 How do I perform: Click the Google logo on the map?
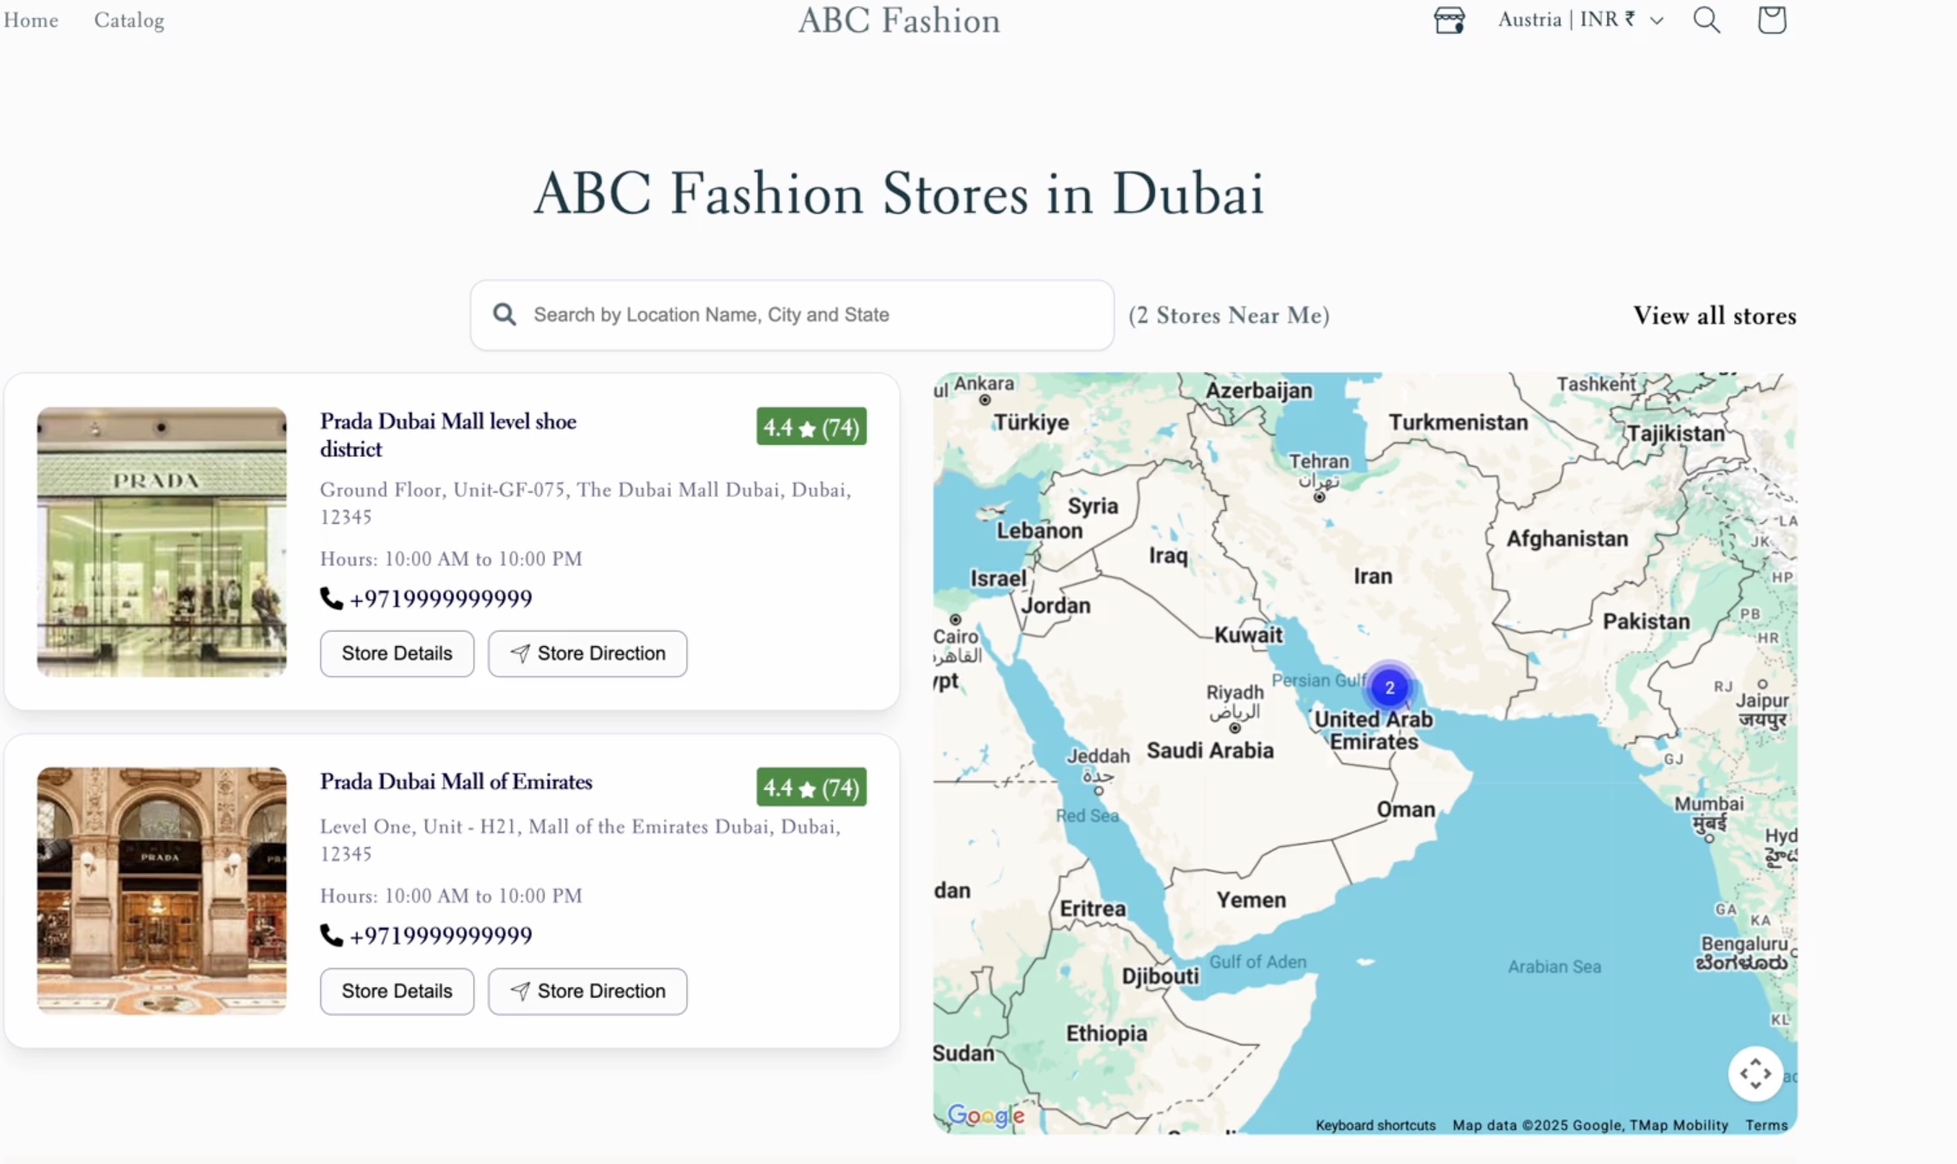tap(985, 1115)
